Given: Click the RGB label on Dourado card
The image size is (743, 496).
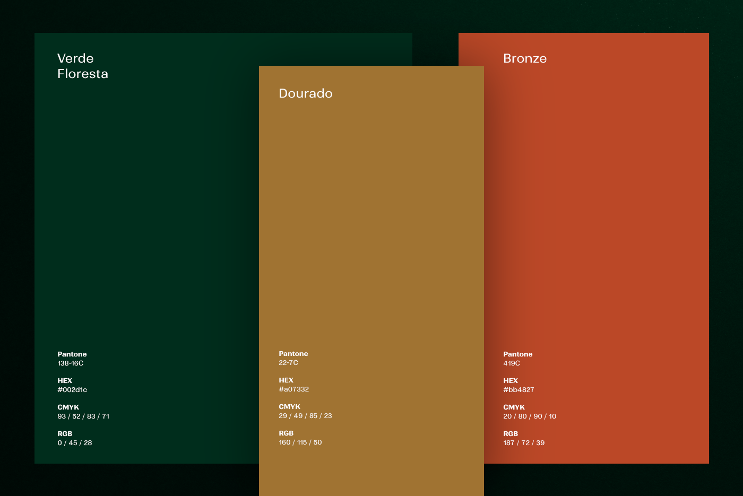Looking at the screenshot, I should tap(286, 433).
